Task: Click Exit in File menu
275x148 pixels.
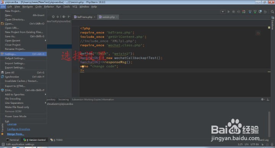Action: pos(24,121)
